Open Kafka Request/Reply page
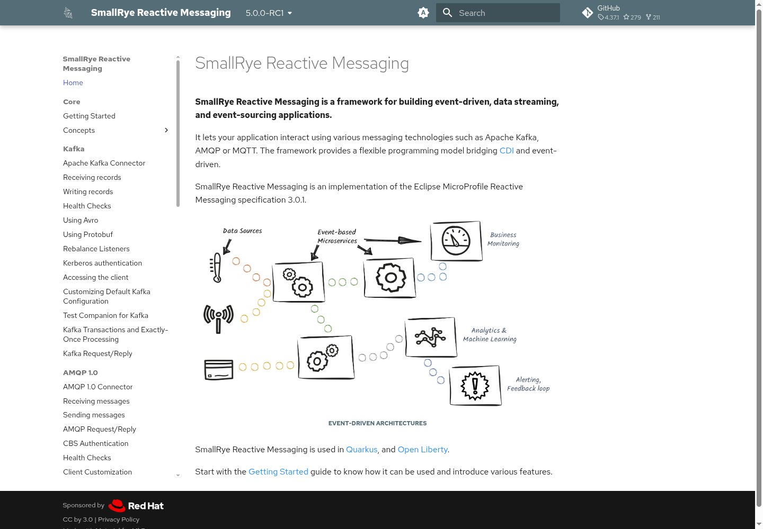763x529 pixels. tap(97, 353)
